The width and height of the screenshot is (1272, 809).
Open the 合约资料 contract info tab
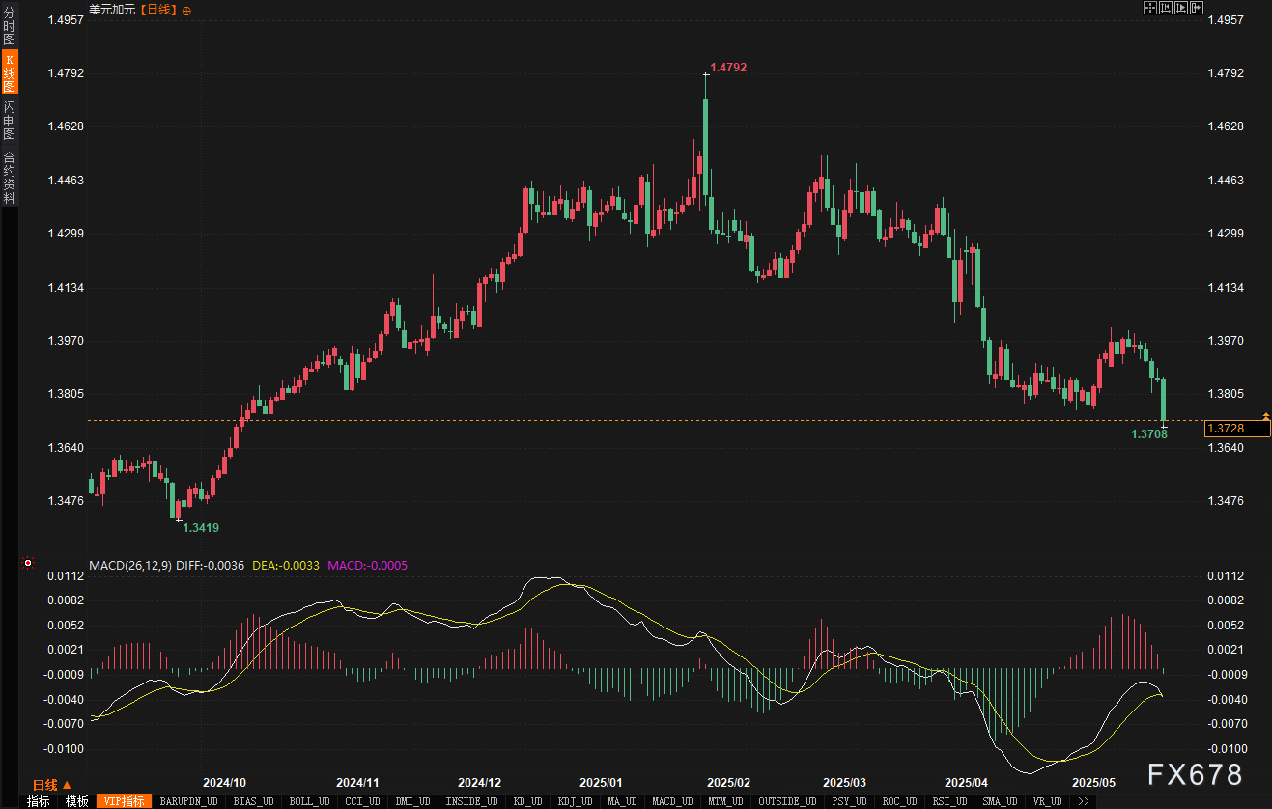click(9, 178)
